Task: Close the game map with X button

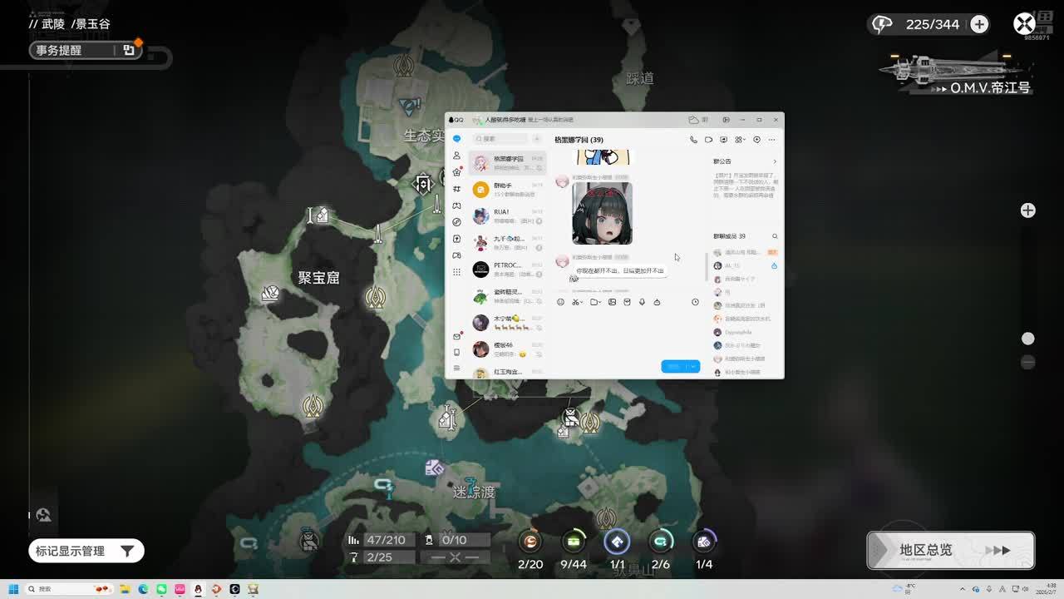Action: coord(1024,23)
